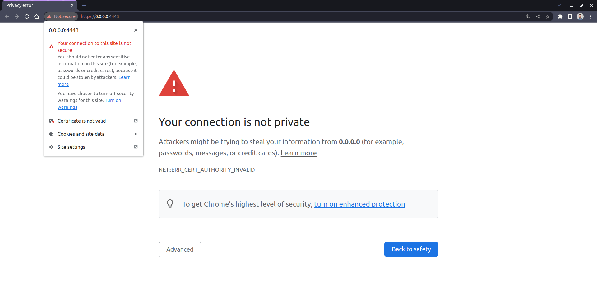Click the Not secure warning badge

click(x=61, y=16)
